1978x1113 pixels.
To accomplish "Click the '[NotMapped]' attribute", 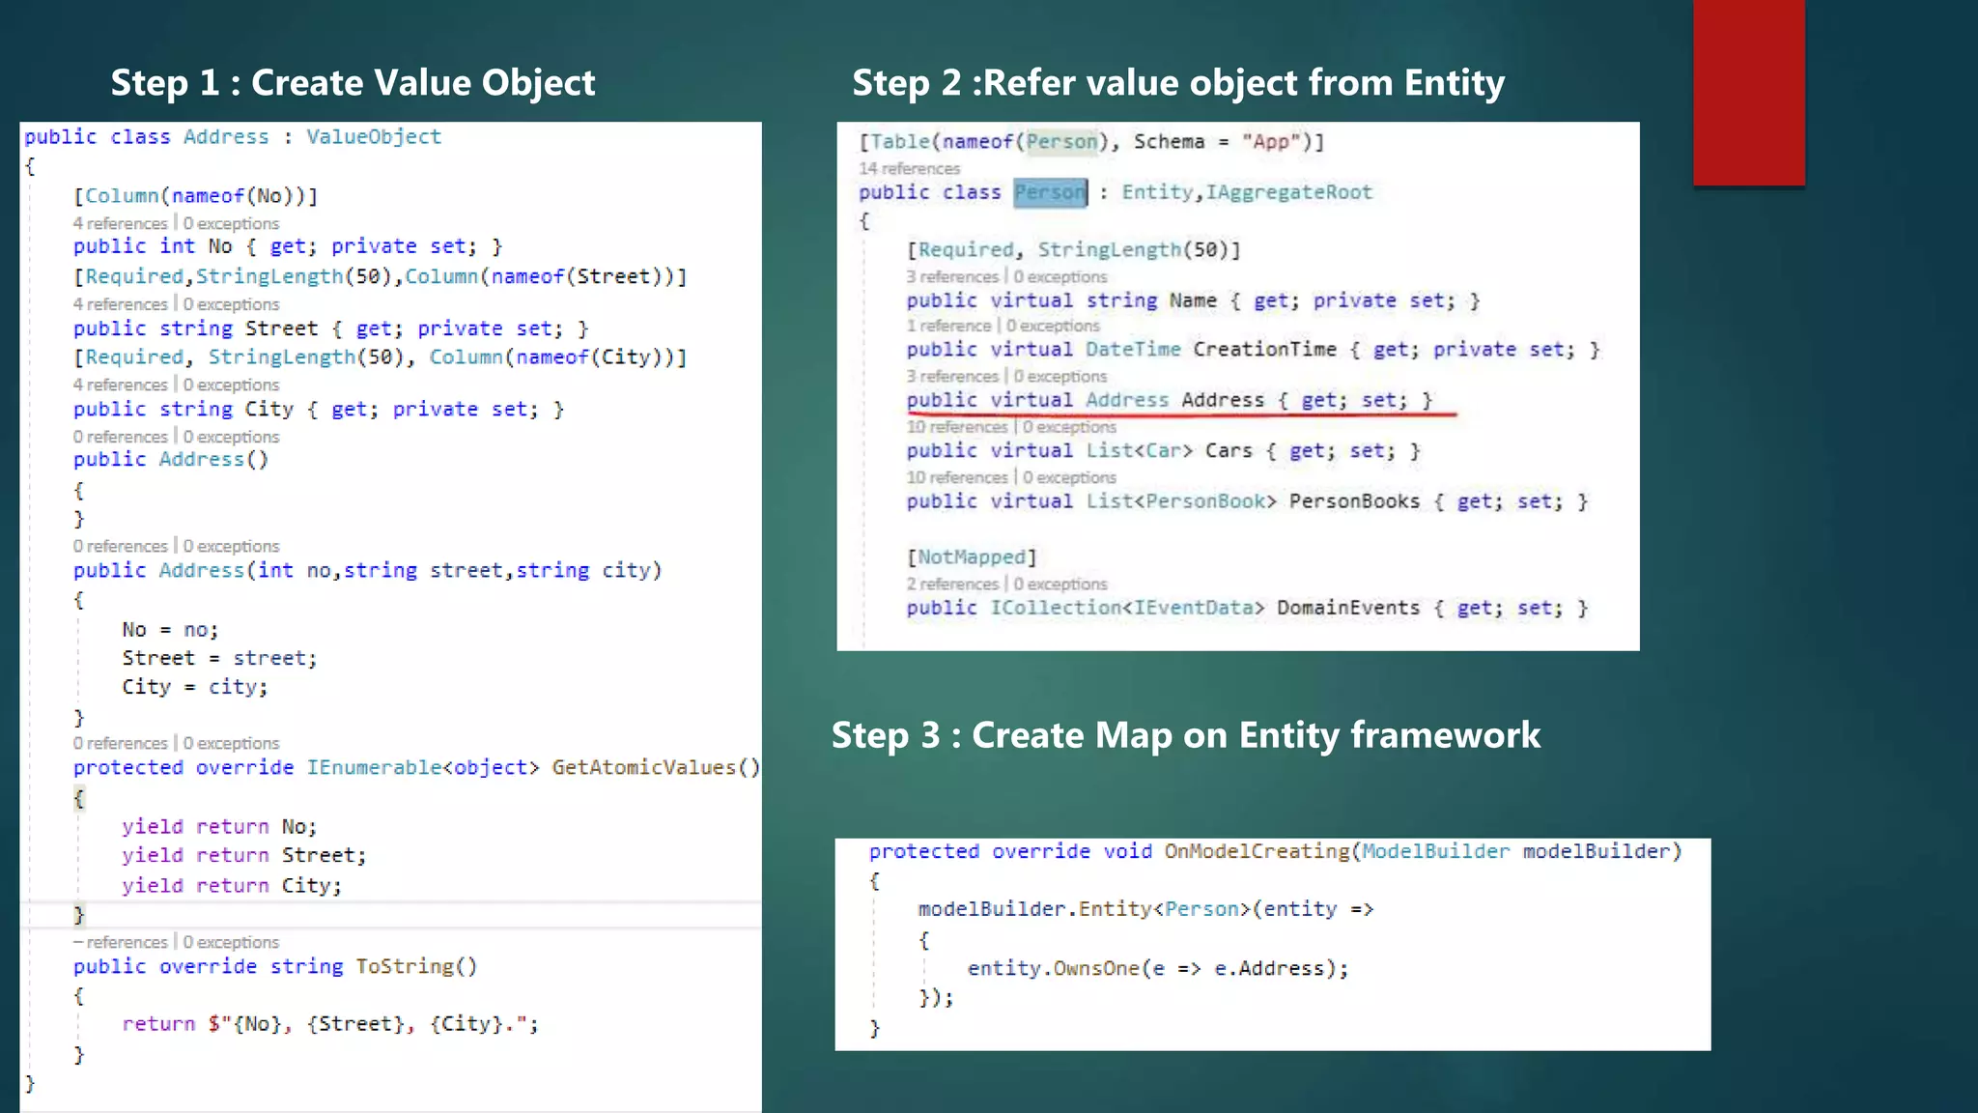I will 972,557.
